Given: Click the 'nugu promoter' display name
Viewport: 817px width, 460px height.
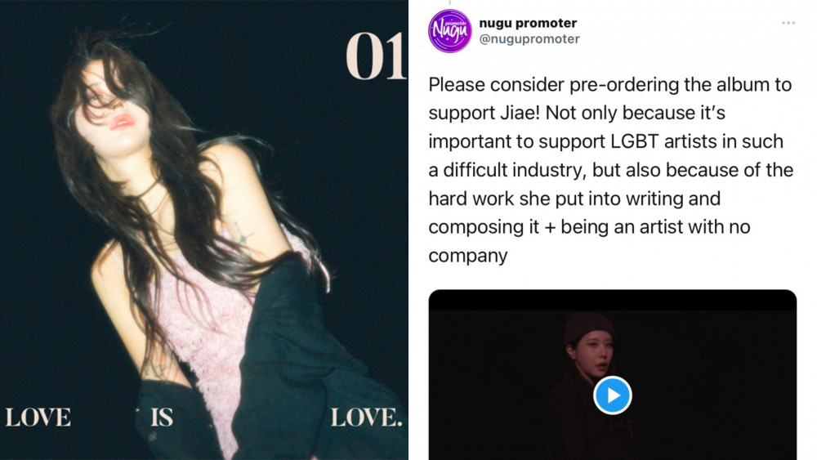Looking at the screenshot, I should click(x=528, y=23).
